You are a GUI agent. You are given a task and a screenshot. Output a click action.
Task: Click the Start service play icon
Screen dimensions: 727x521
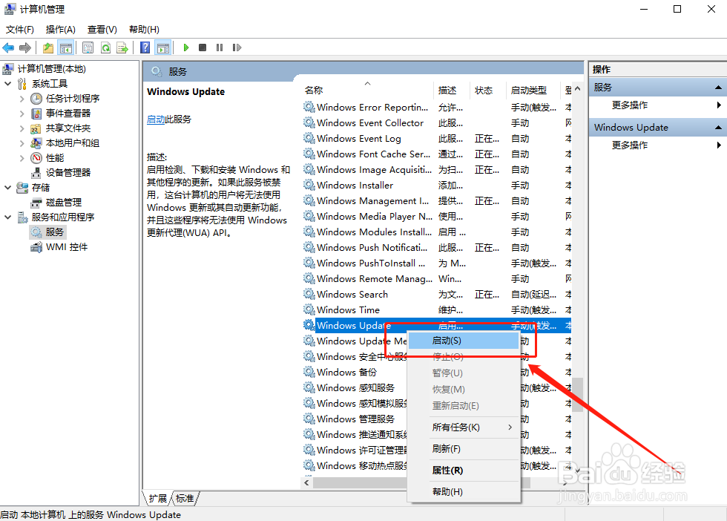coord(186,47)
